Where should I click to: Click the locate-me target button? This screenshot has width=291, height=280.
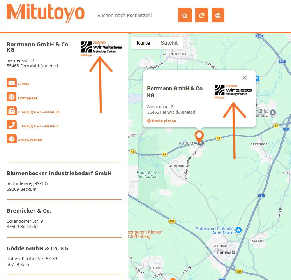point(218,15)
